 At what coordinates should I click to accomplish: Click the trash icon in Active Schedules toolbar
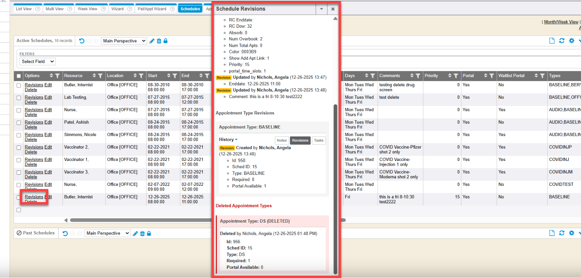[x=159, y=41]
